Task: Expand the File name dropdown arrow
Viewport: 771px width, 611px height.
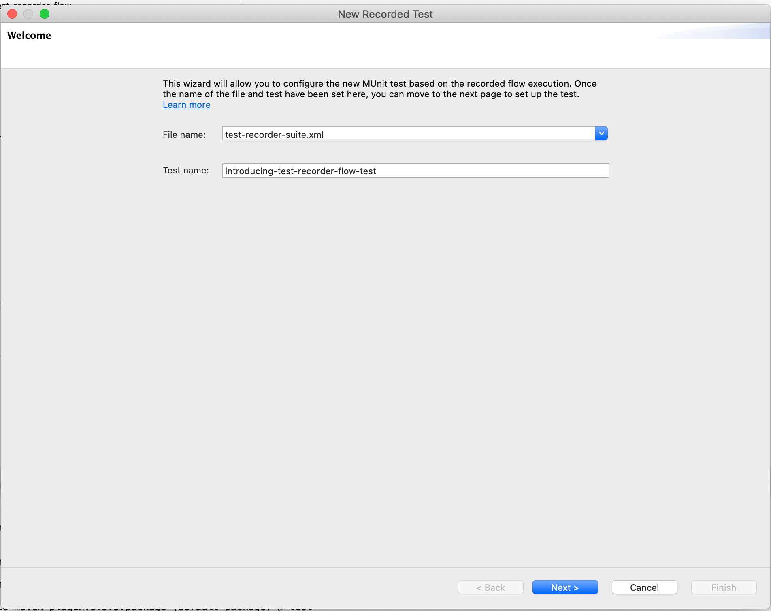Action: 601,134
